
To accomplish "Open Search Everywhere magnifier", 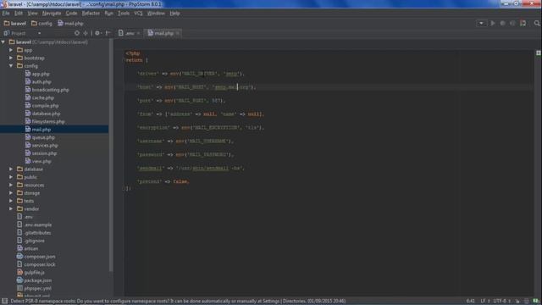I will point(537,23).
